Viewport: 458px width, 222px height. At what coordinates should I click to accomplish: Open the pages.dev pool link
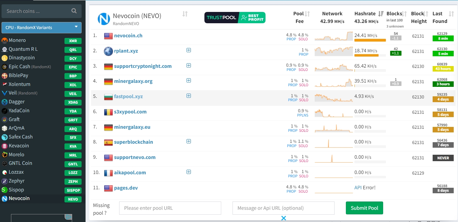(x=126, y=188)
